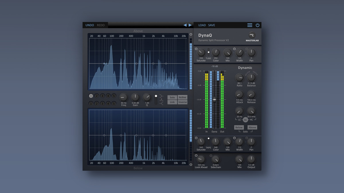
Task: Click the upper Width knob
Action: point(239,52)
